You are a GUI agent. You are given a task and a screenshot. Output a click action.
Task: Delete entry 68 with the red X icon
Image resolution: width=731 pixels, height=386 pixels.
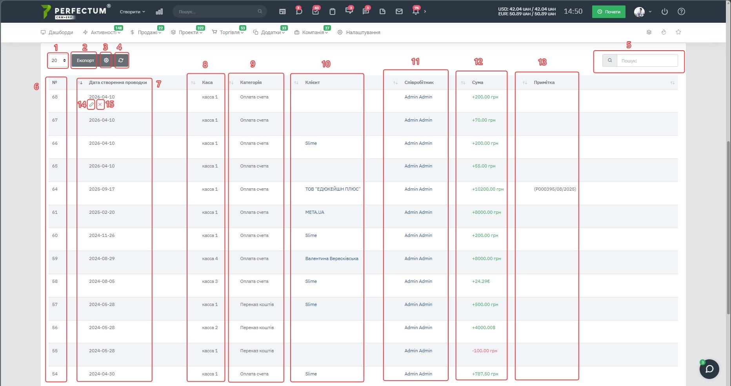click(x=100, y=105)
